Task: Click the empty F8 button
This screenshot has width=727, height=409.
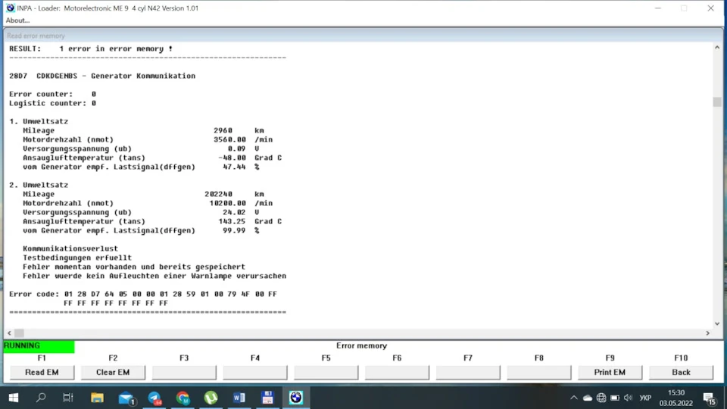Action: click(538, 372)
